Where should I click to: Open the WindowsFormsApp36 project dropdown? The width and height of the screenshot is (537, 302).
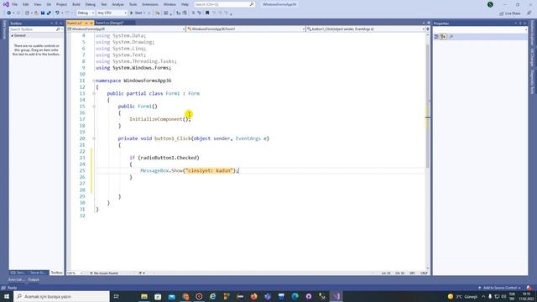coord(127,29)
